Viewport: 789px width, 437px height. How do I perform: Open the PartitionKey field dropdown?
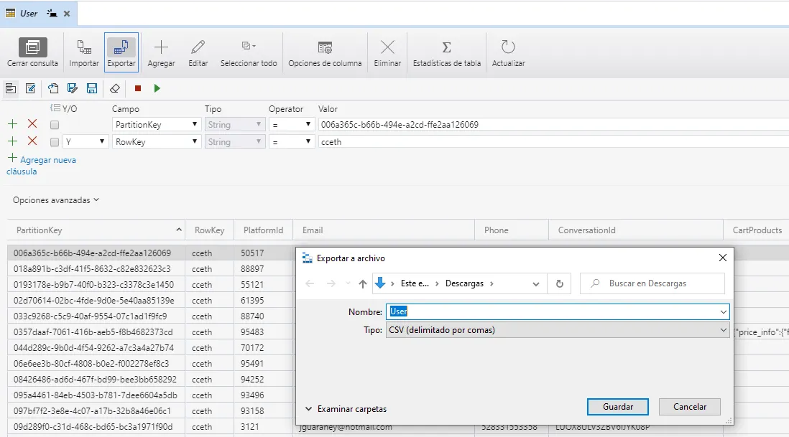tap(155, 125)
